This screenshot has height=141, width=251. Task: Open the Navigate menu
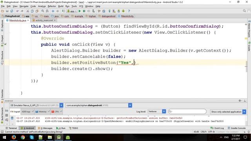(24, 6)
